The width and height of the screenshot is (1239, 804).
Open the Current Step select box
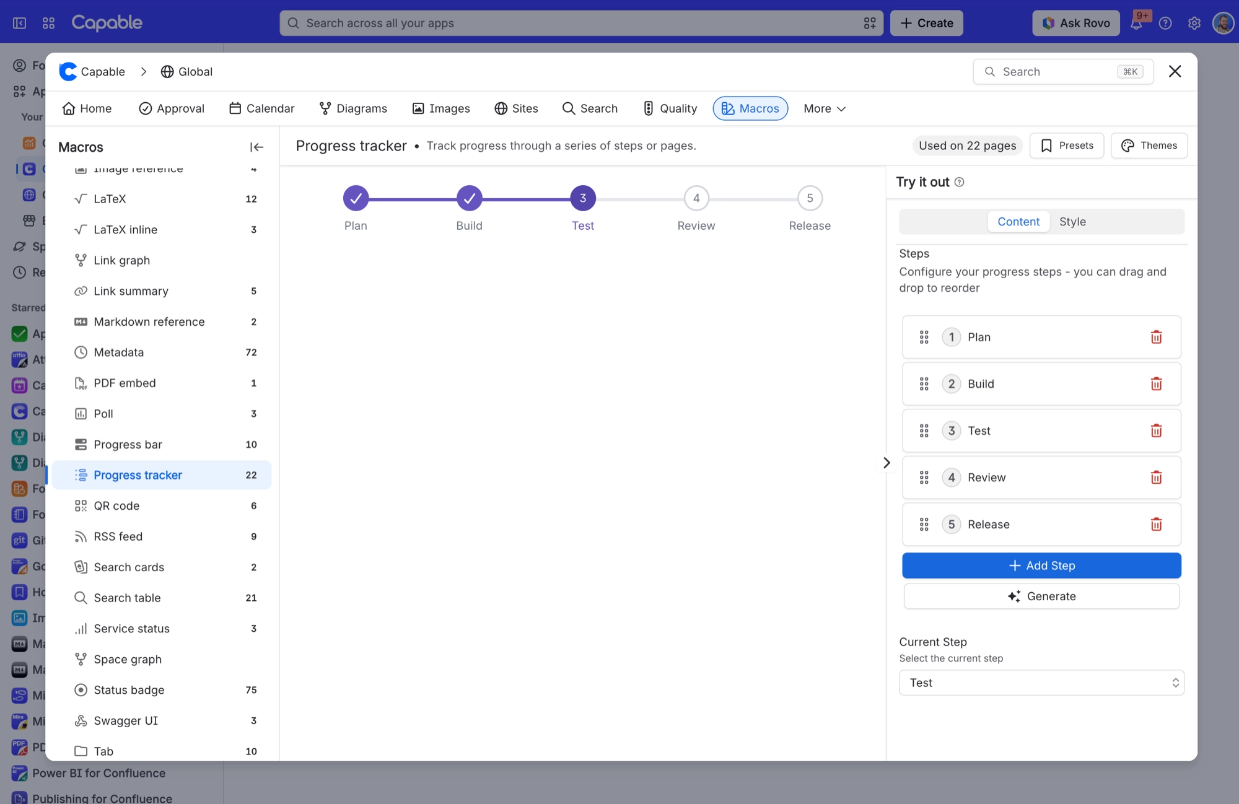coord(1041,683)
